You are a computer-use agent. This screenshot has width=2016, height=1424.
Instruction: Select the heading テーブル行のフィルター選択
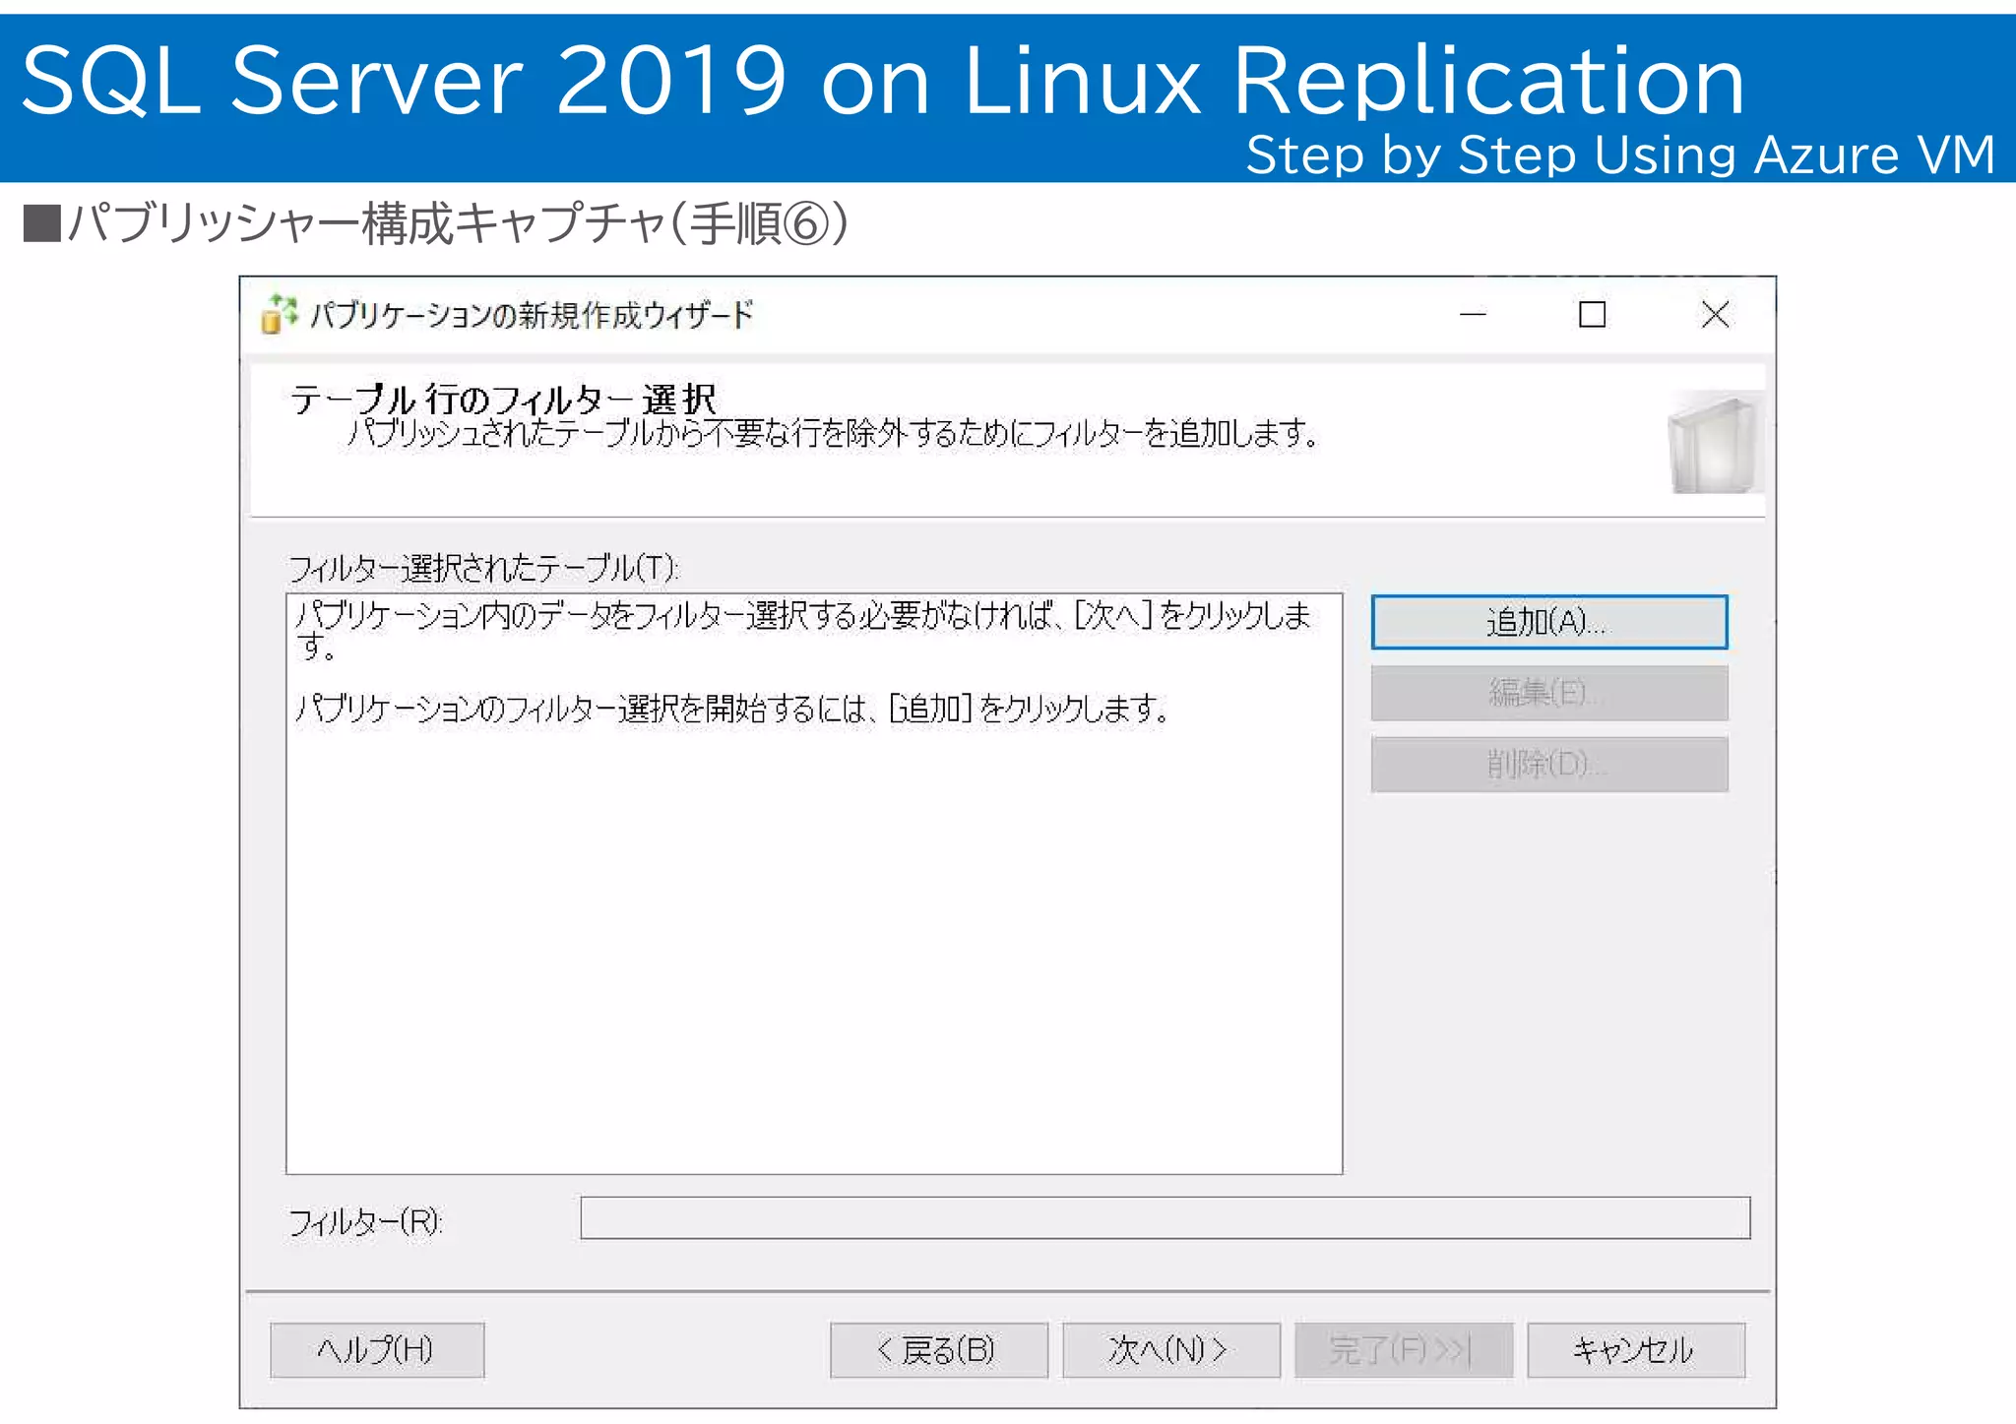click(x=503, y=400)
